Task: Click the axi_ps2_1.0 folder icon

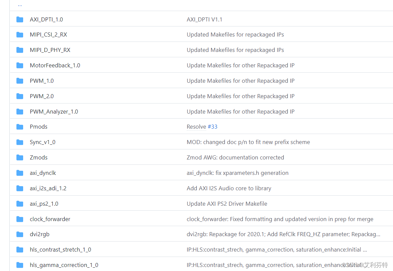Action: point(20,204)
